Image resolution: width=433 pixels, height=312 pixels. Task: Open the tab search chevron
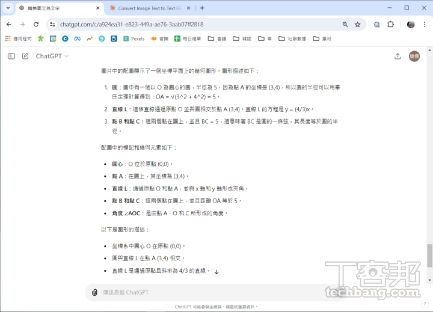click(8, 8)
